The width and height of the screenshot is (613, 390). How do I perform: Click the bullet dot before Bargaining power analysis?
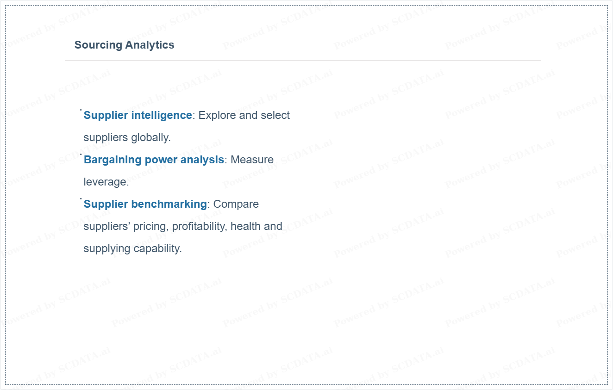(x=81, y=154)
